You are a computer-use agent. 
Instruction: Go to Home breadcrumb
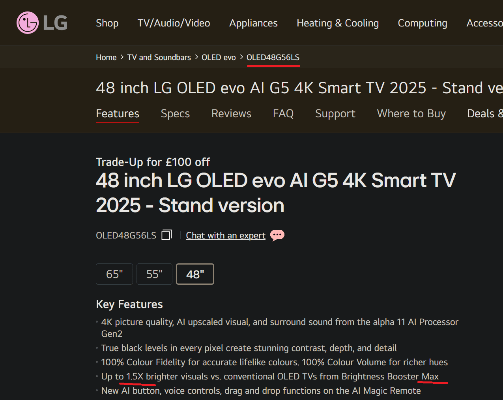coord(106,57)
